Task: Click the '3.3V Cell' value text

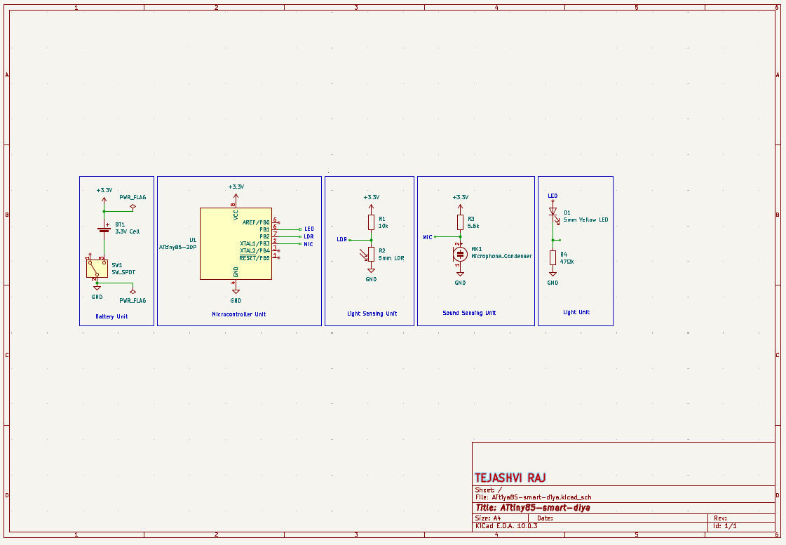Action: pyautogui.click(x=128, y=231)
